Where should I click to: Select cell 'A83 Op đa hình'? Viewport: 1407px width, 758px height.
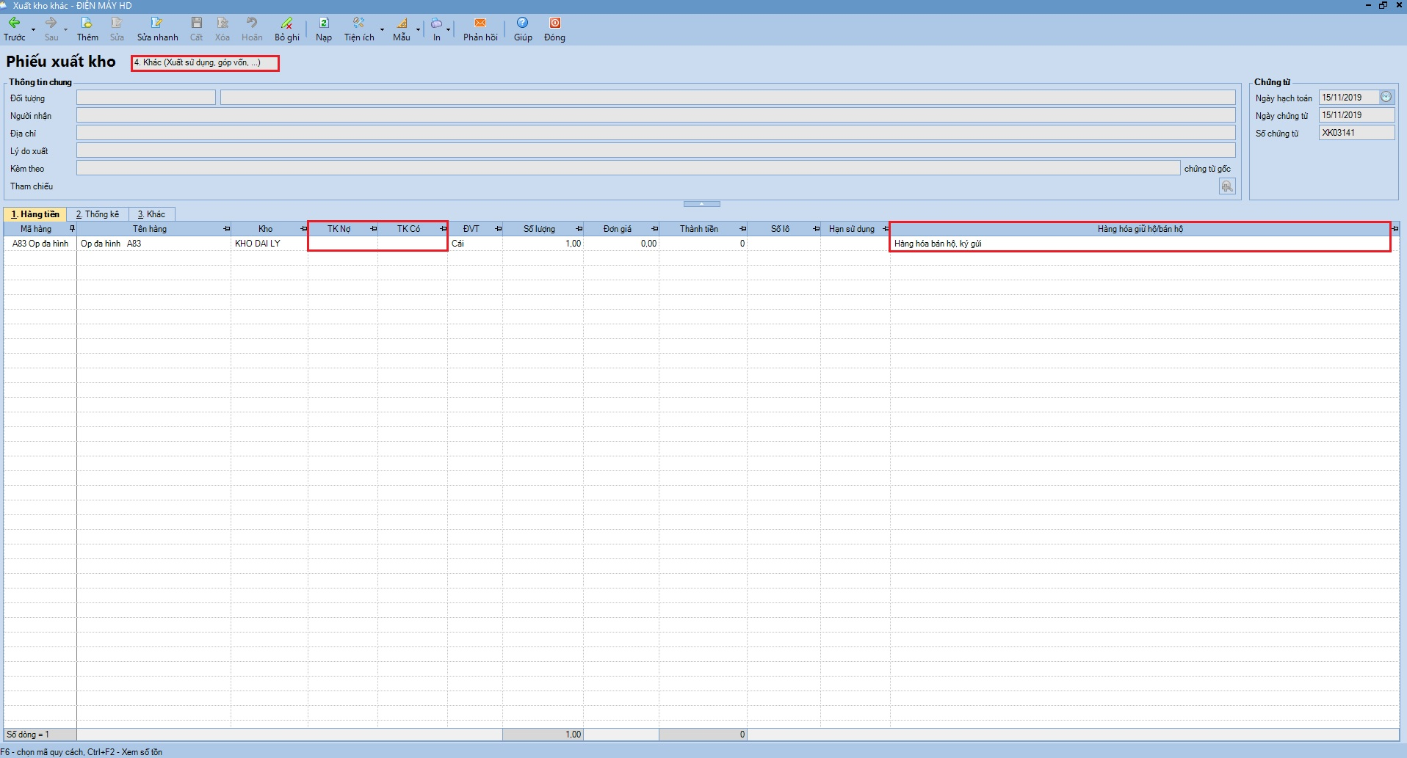click(40, 244)
